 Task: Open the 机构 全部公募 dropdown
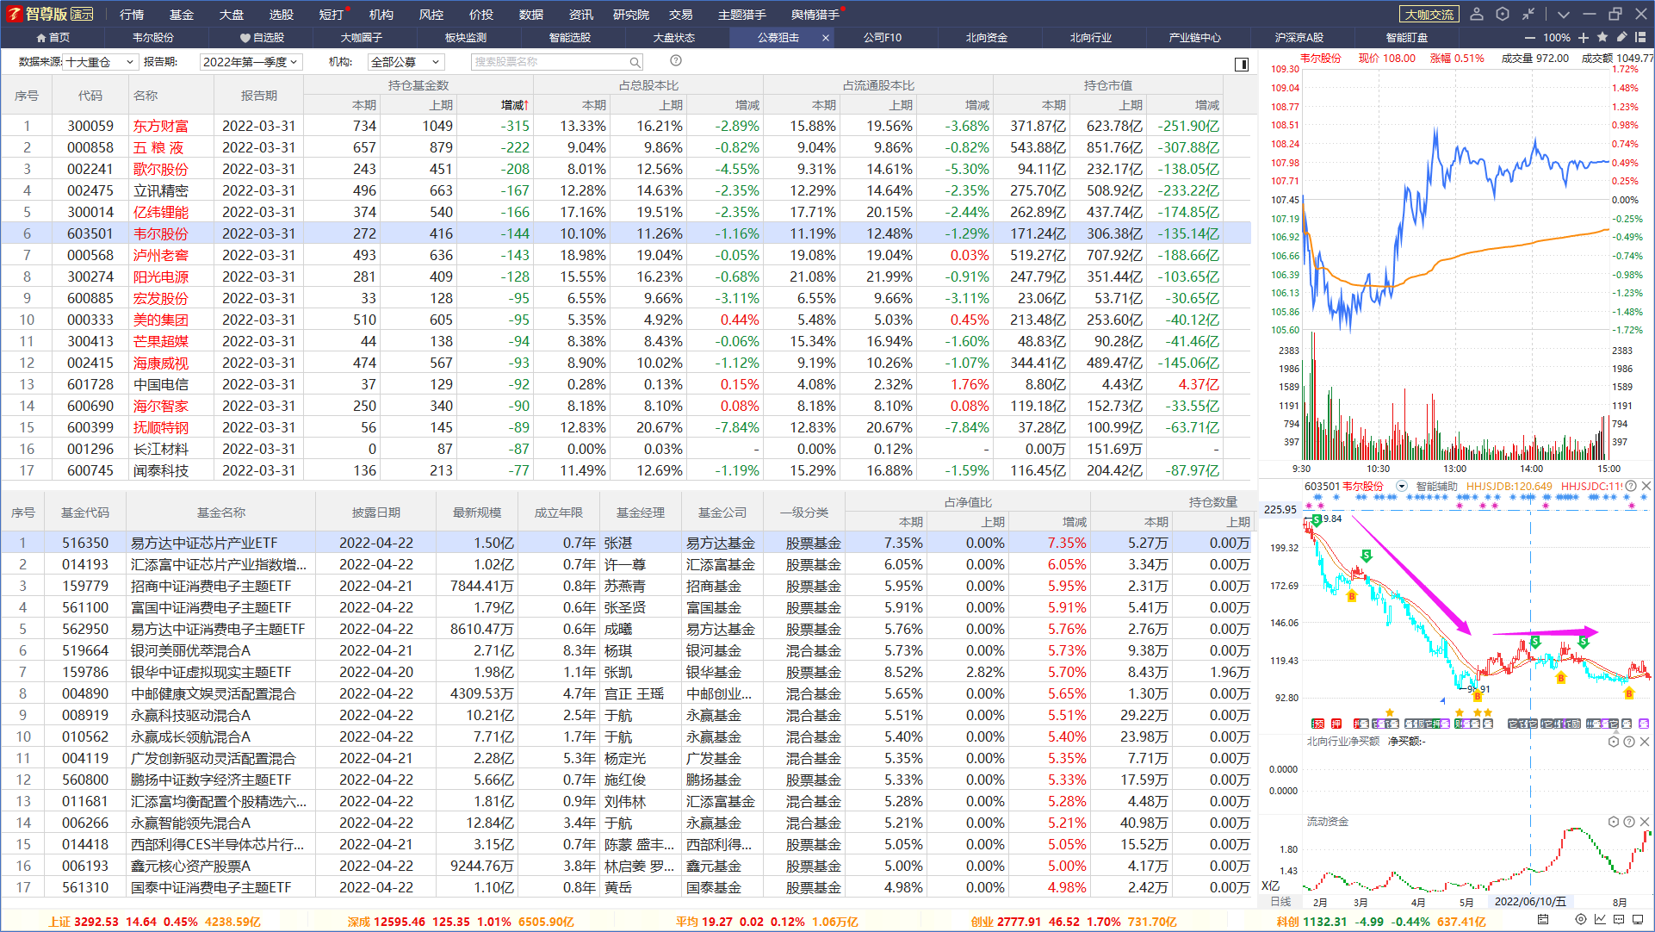406,62
